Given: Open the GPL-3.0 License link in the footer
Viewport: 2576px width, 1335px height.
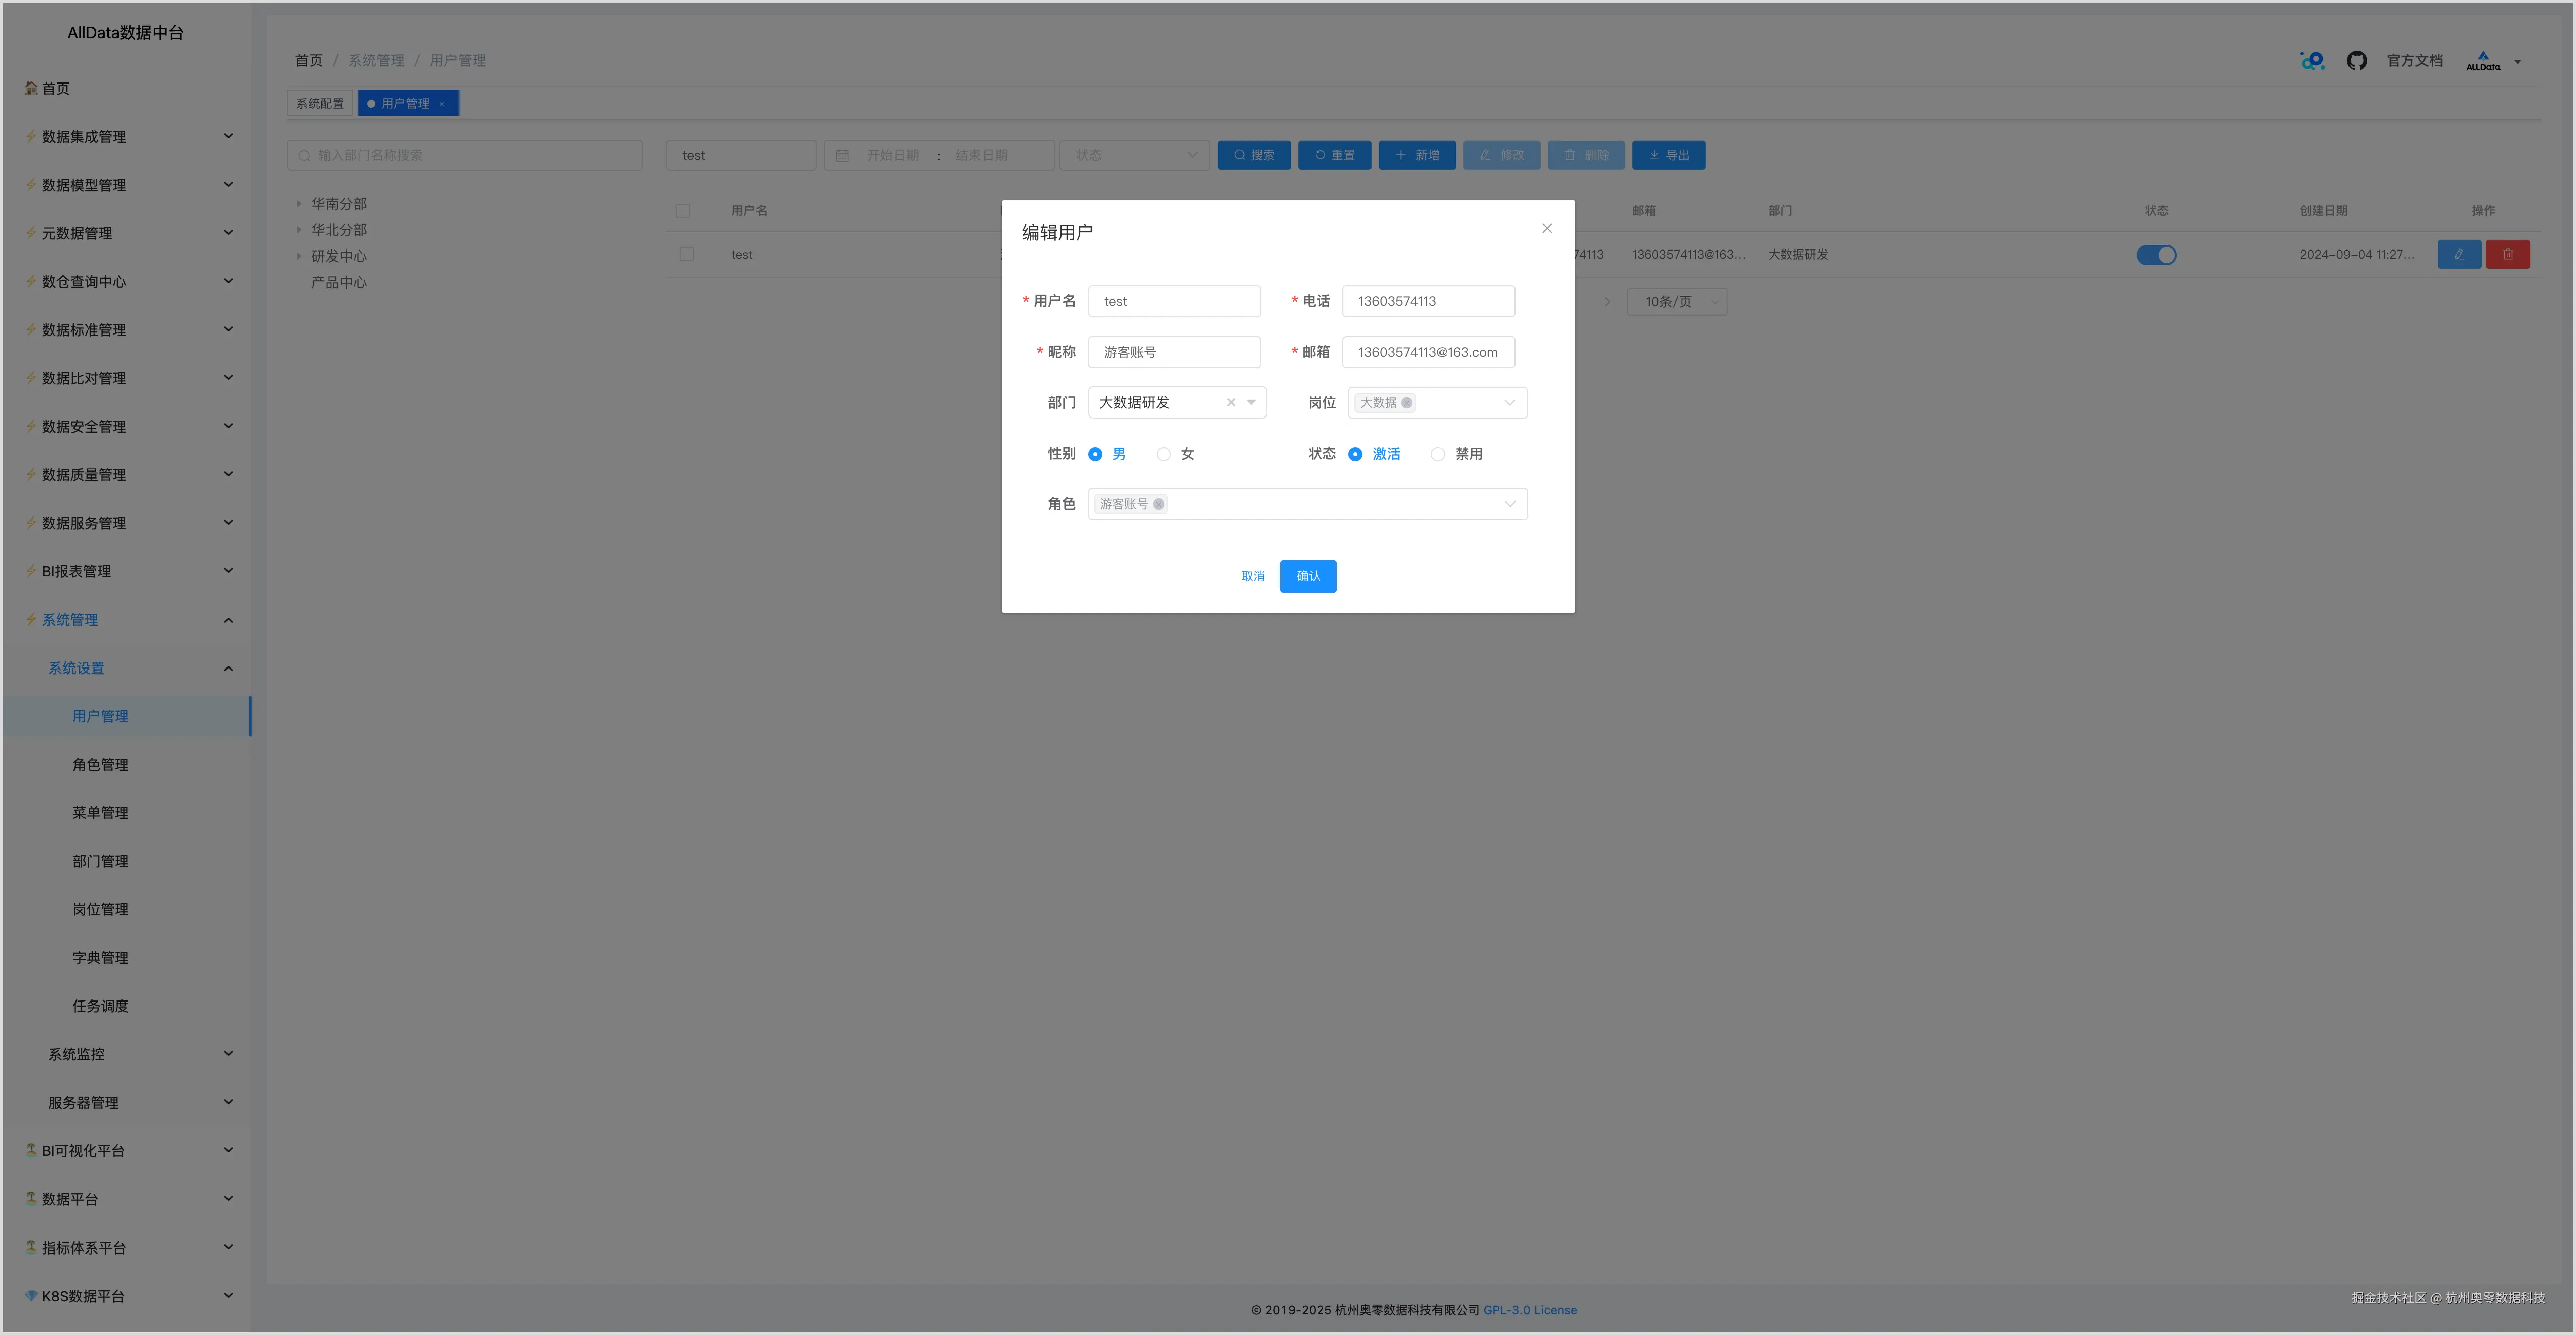Looking at the screenshot, I should pyautogui.click(x=1531, y=1309).
